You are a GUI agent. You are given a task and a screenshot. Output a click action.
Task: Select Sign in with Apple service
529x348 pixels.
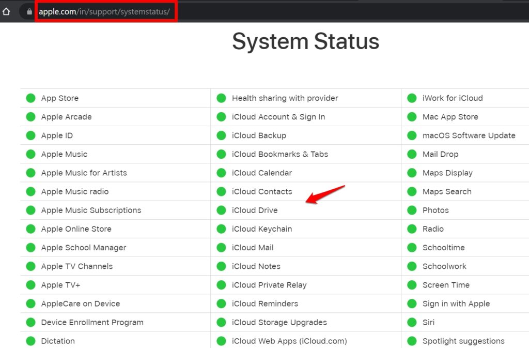457,304
